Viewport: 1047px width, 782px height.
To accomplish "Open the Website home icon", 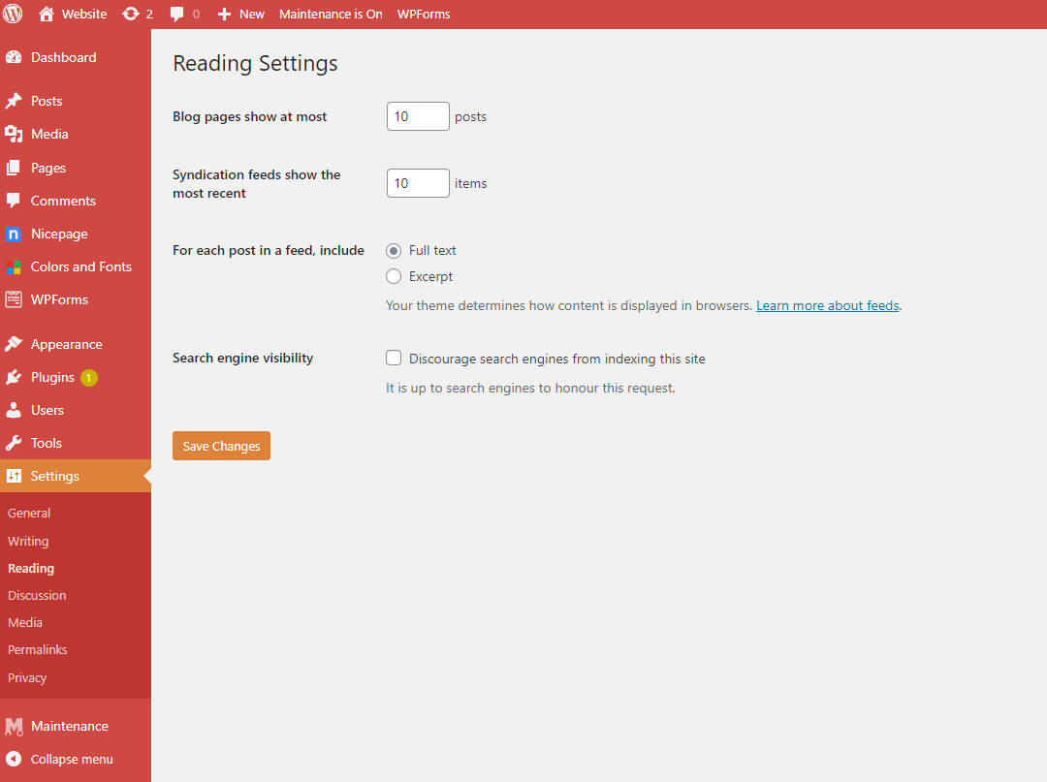I will click(47, 14).
